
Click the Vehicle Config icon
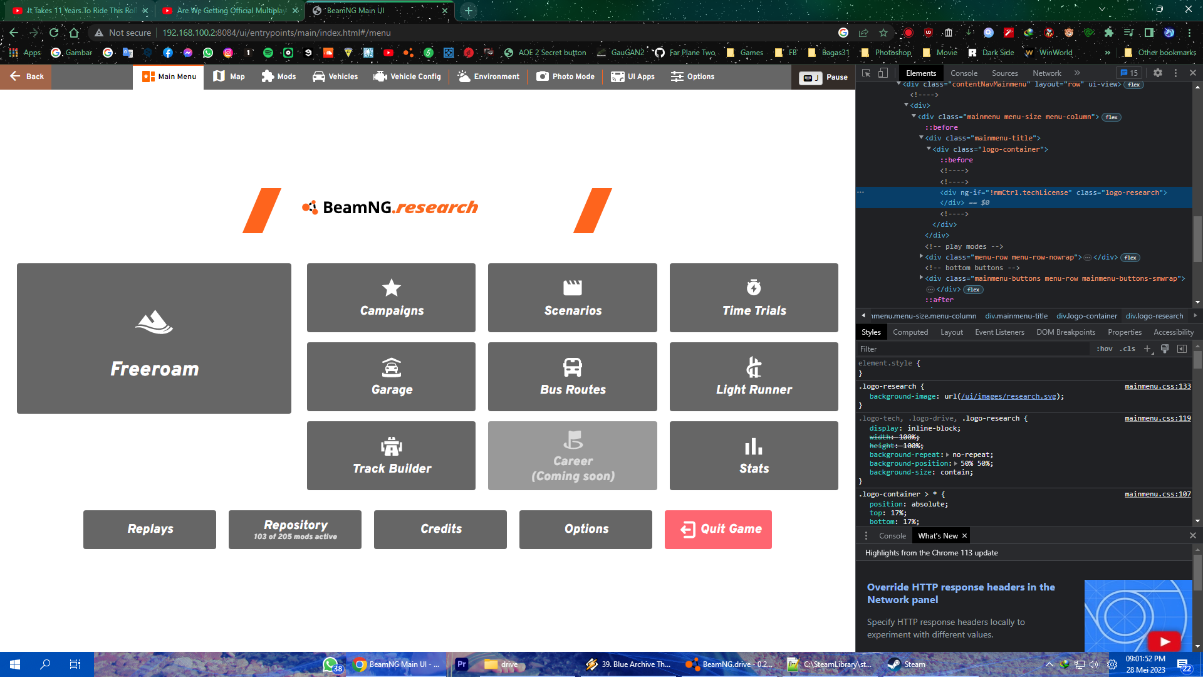click(380, 76)
